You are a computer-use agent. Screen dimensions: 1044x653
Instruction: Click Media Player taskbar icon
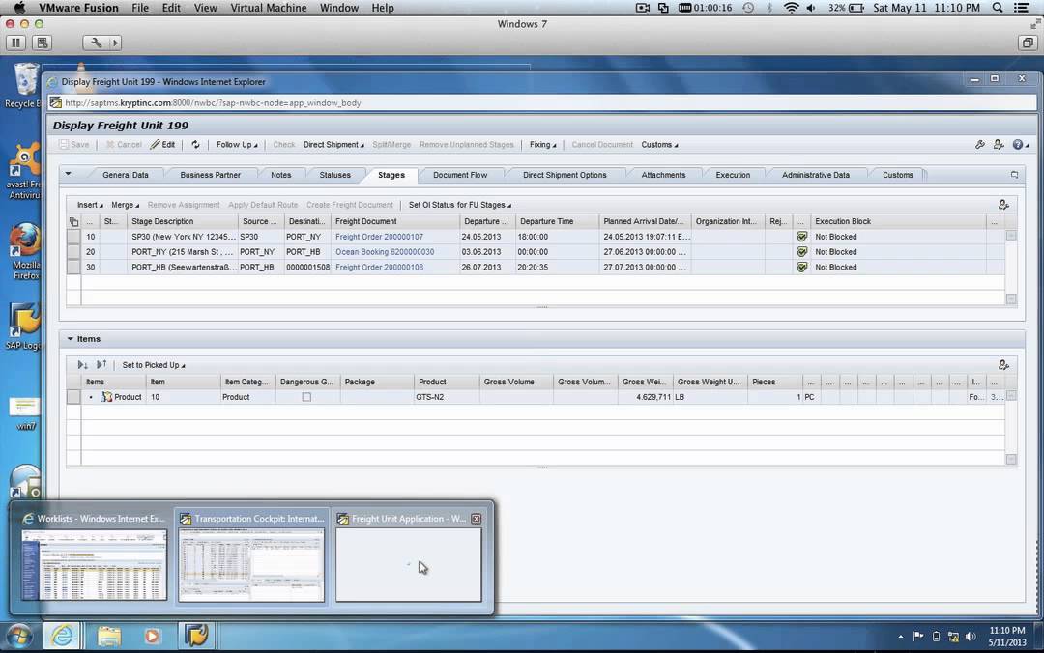[x=153, y=636]
